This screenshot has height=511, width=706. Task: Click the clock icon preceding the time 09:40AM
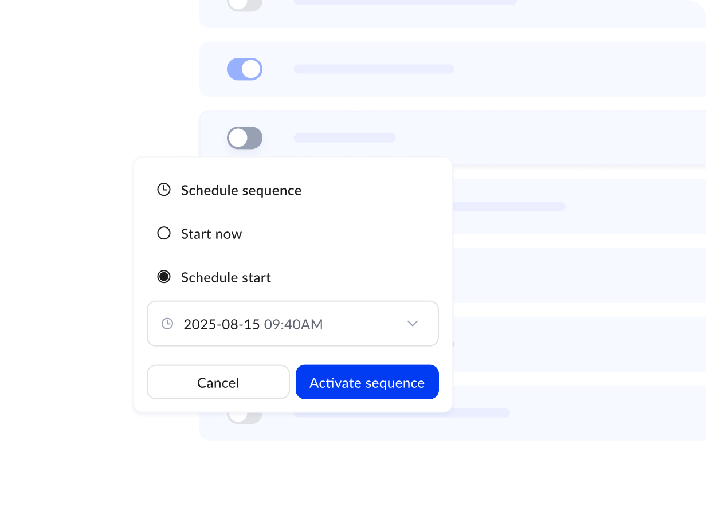[167, 323]
